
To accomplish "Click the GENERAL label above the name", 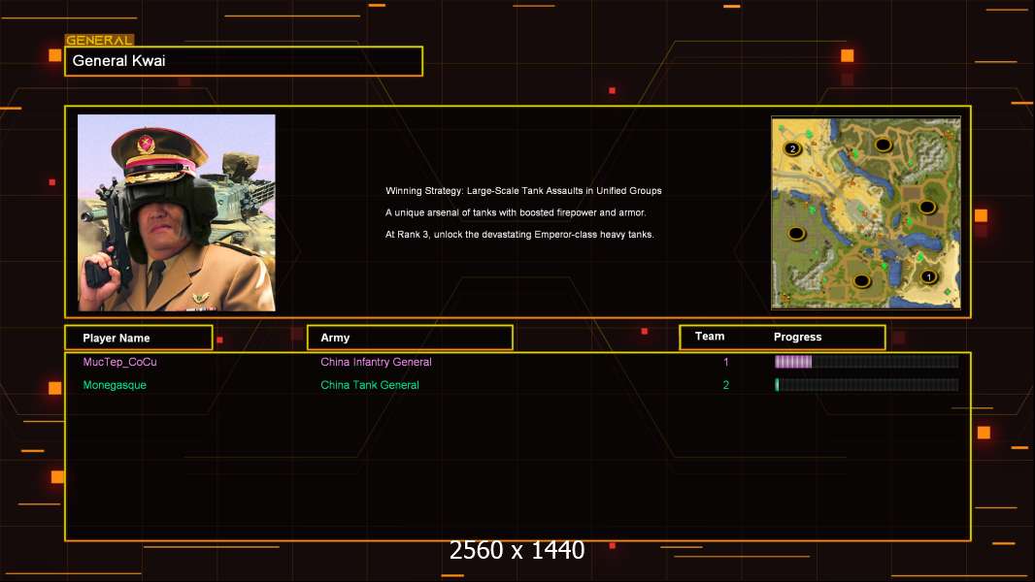I will click(x=99, y=40).
